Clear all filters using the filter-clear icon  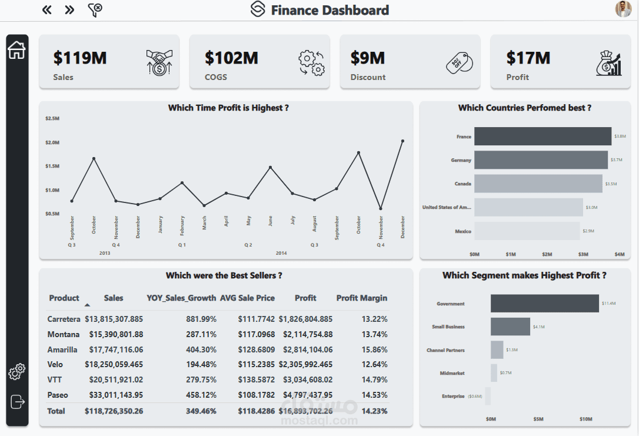click(96, 9)
